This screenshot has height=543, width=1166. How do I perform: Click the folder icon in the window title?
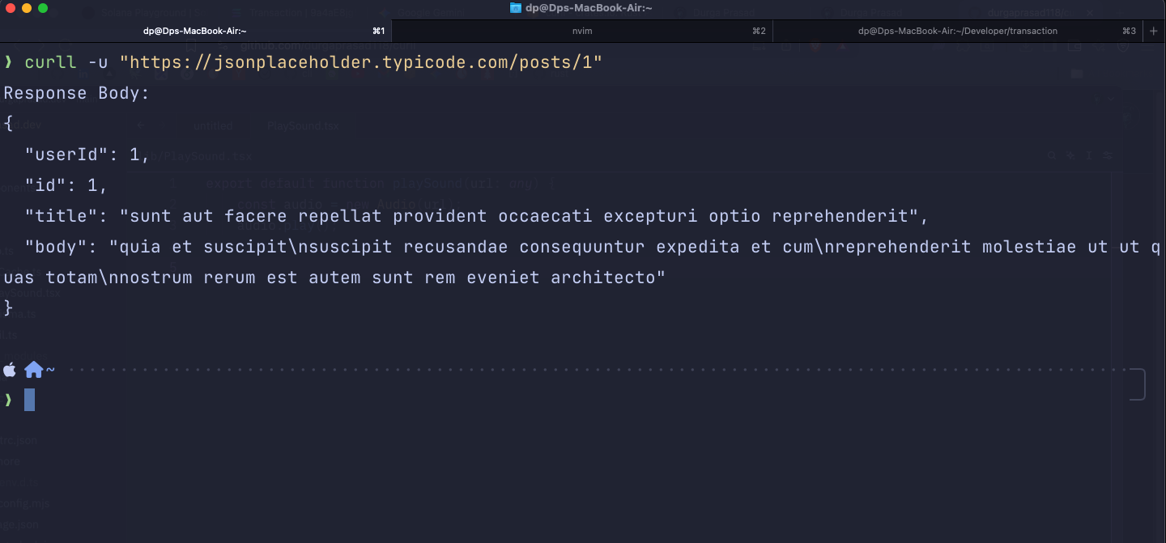pos(516,8)
